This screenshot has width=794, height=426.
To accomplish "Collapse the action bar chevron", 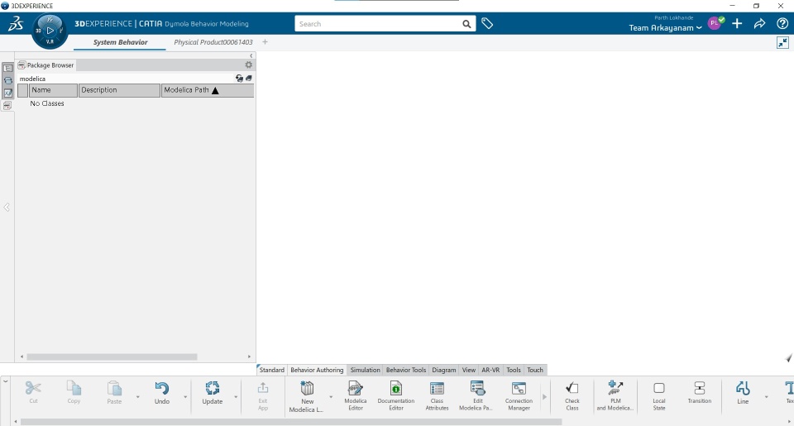I will 5,381.
